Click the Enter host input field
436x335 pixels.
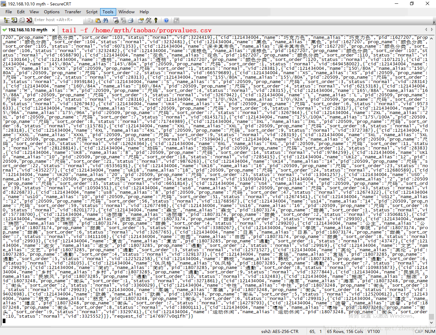click(58, 20)
